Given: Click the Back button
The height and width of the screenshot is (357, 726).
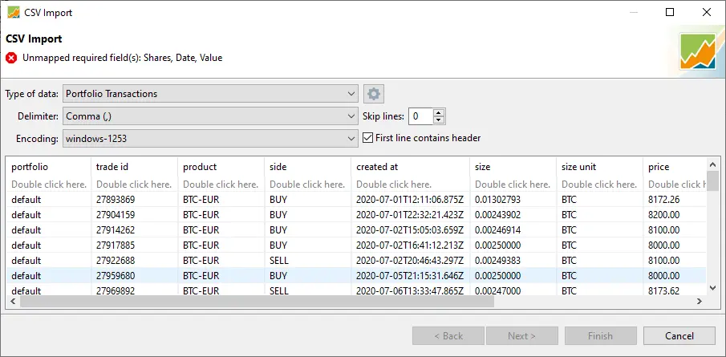Looking at the screenshot, I should pyautogui.click(x=448, y=336).
